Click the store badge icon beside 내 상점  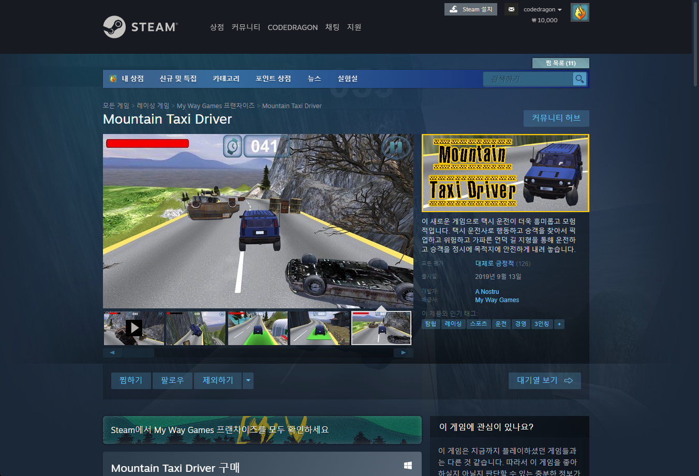click(x=113, y=79)
